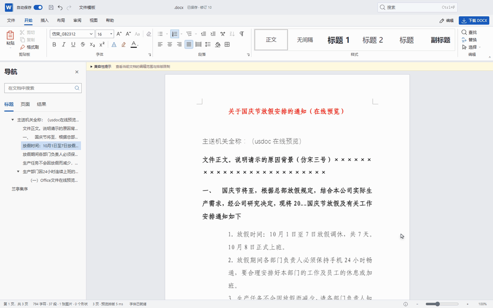Apply Italic formatting with I icon

tap(64, 44)
